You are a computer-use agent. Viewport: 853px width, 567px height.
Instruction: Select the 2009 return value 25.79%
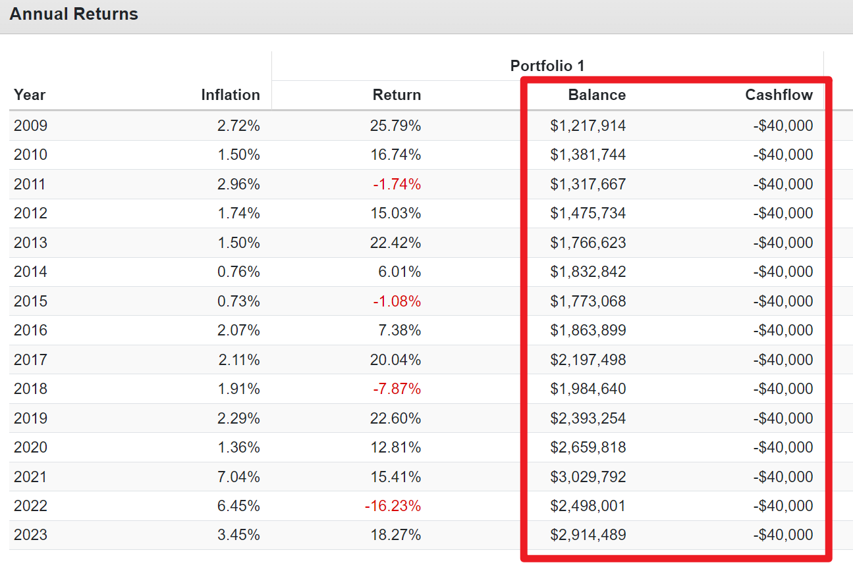[x=396, y=126]
